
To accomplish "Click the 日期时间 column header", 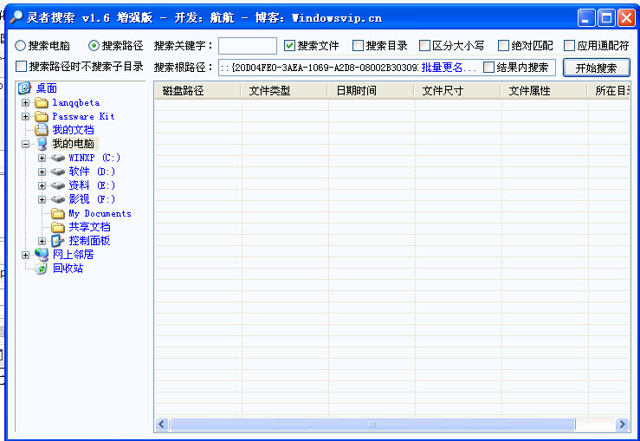I will pyautogui.click(x=356, y=90).
